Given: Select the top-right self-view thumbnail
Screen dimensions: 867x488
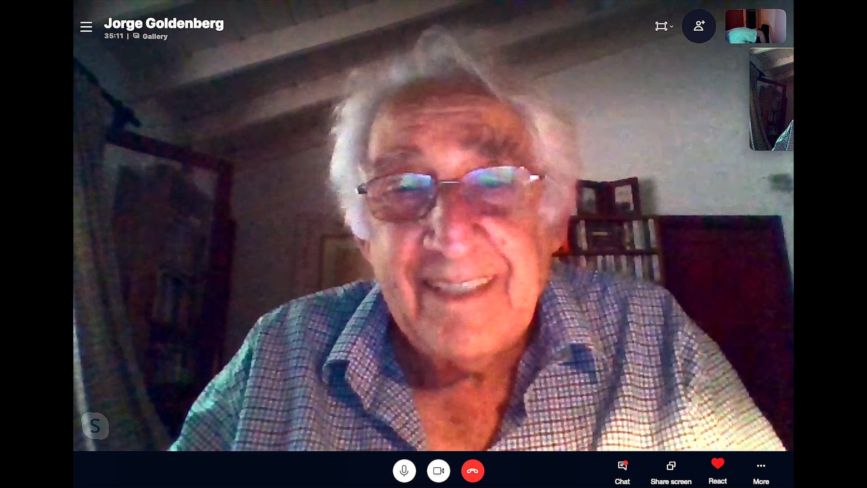Looking at the screenshot, I should [755, 26].
